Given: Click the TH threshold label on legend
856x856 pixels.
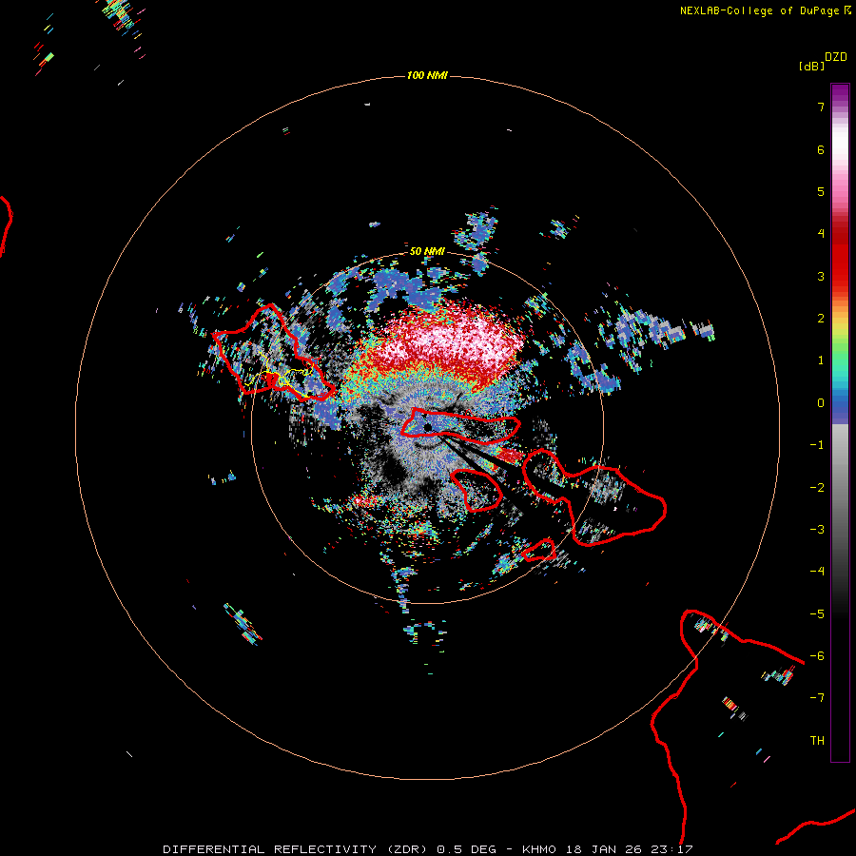Looking at the screenshot, I should 817,741.
